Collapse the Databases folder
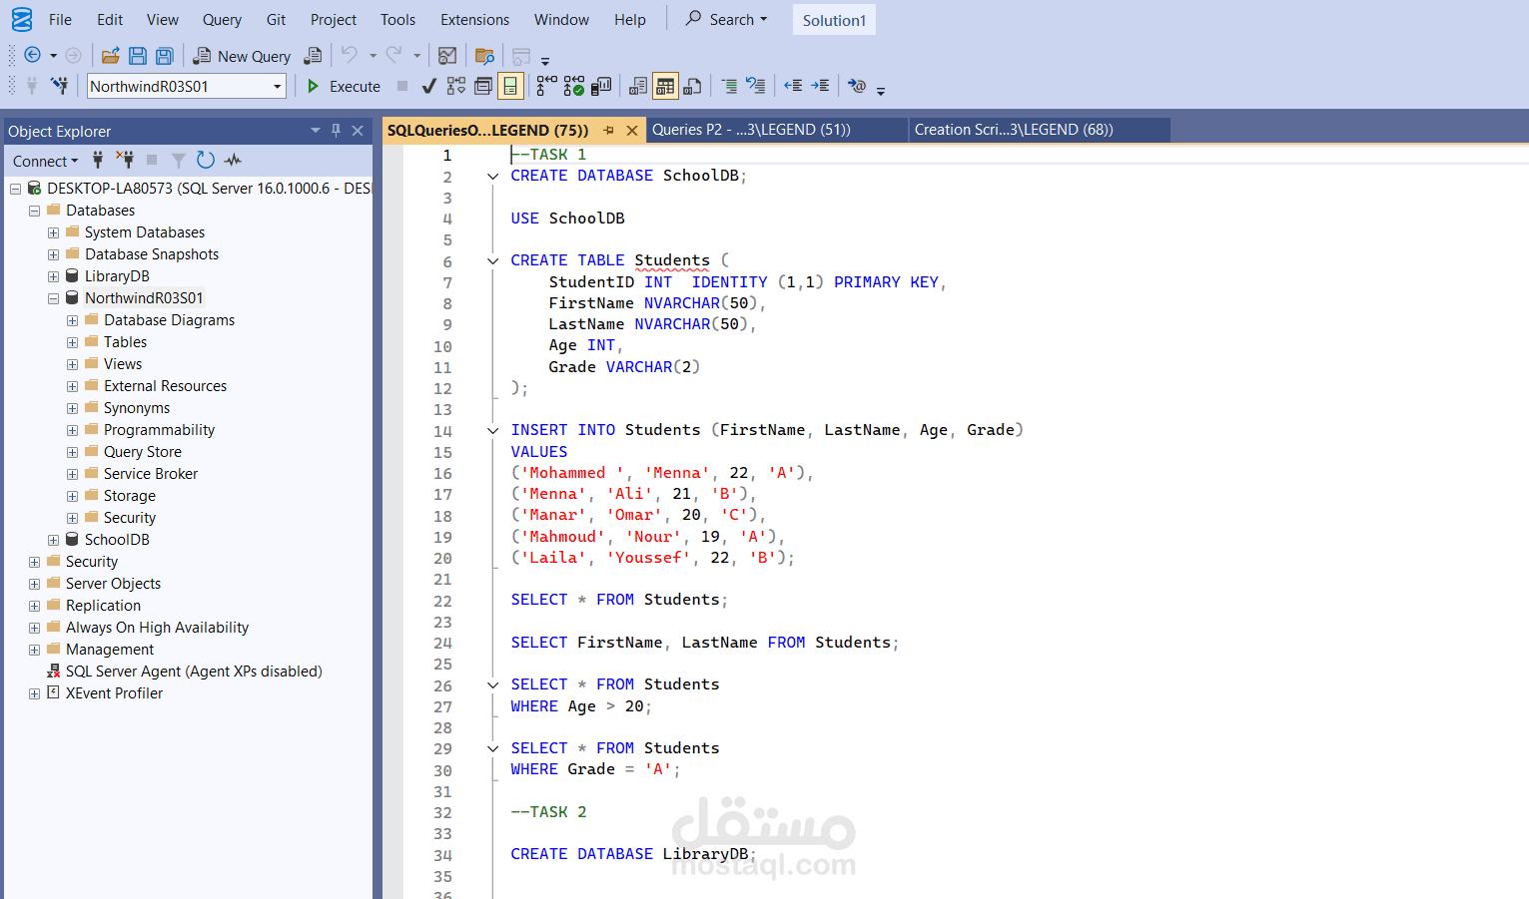The image size is (1529, 899). tap(34, 211)
